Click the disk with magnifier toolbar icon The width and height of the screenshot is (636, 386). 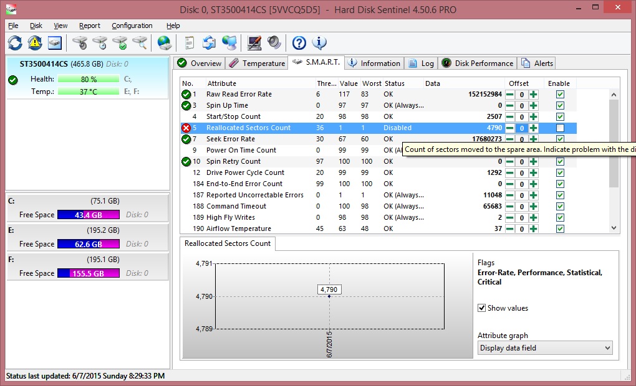point(140,42)
